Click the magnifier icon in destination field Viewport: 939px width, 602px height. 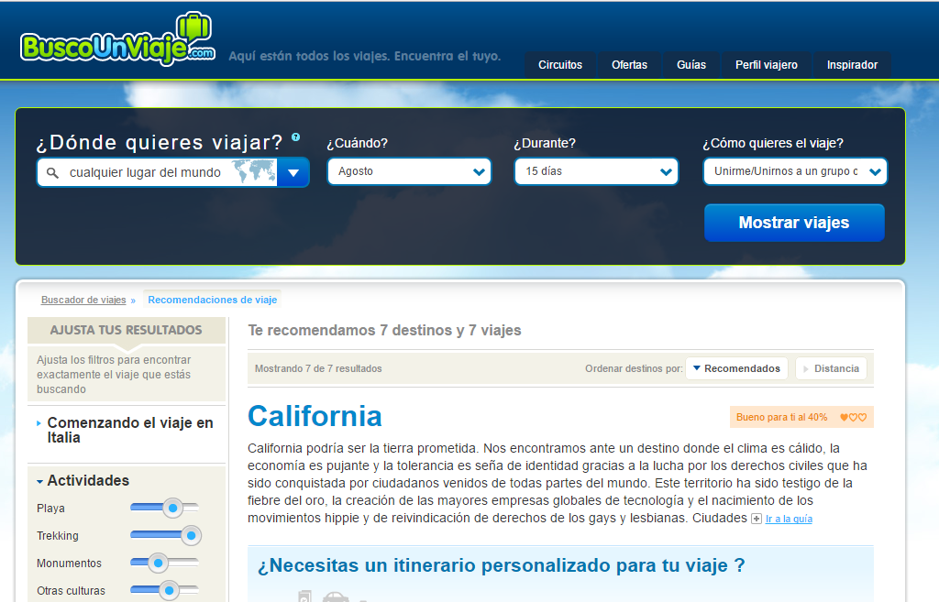coord(52,172)
